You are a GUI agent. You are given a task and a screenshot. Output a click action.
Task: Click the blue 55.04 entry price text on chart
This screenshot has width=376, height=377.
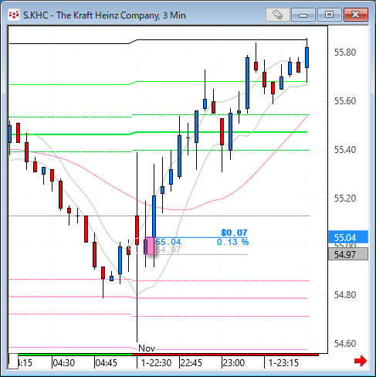(x=168, y=242)
